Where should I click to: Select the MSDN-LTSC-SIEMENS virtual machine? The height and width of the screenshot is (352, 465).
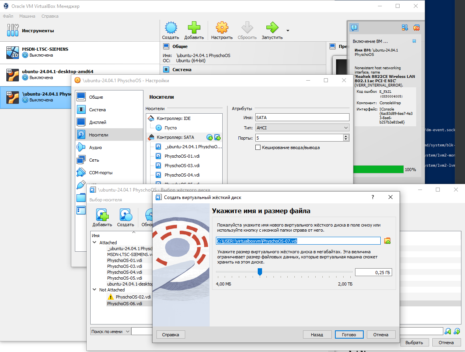coord(80,52)
